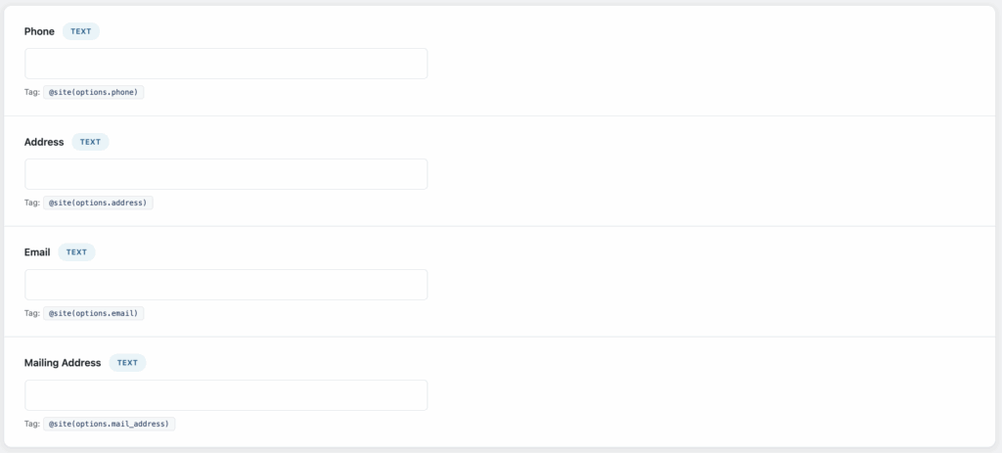This screenshot has width=1002, height=453.
Task: Click the TEXT badge beside Phone
Action: pyautogui.click(x=81, y=31)
